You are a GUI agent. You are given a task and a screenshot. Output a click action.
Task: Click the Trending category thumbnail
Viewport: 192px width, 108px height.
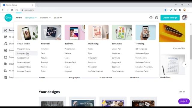tap(145, 32)
